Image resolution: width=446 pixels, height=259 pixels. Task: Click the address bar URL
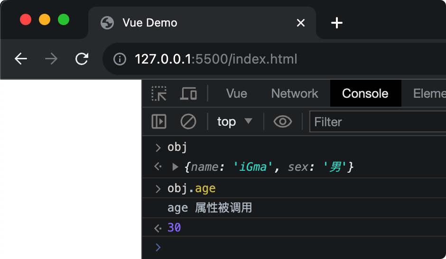tap(216, 59)
